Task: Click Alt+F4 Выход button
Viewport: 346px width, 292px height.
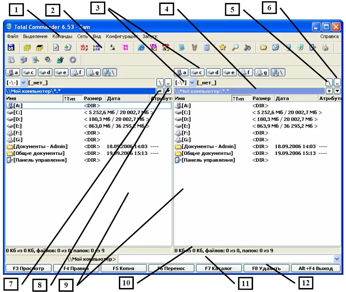Action: (316, 268)
